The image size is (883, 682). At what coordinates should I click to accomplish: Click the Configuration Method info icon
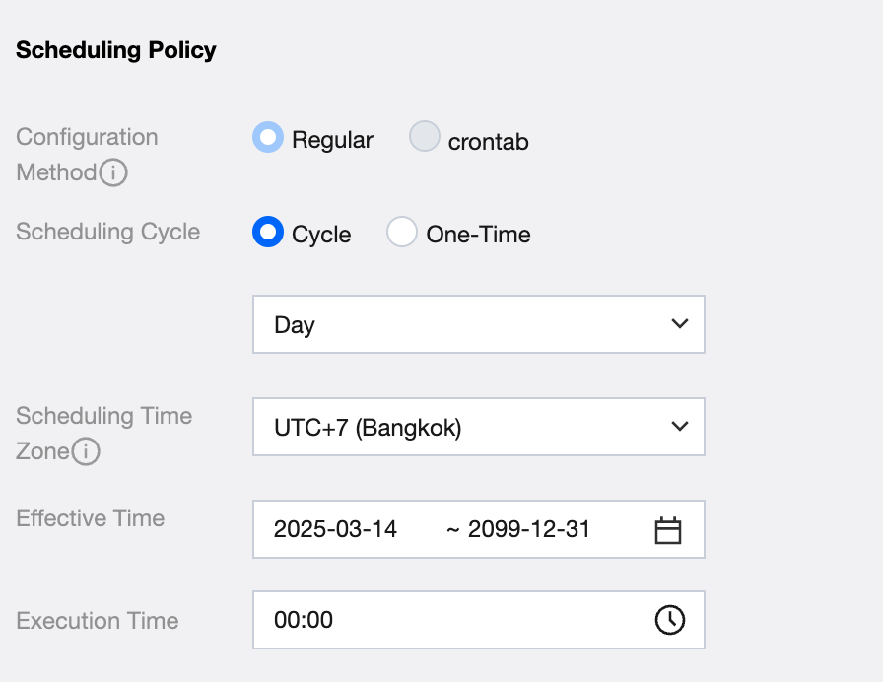pos(114,173)
